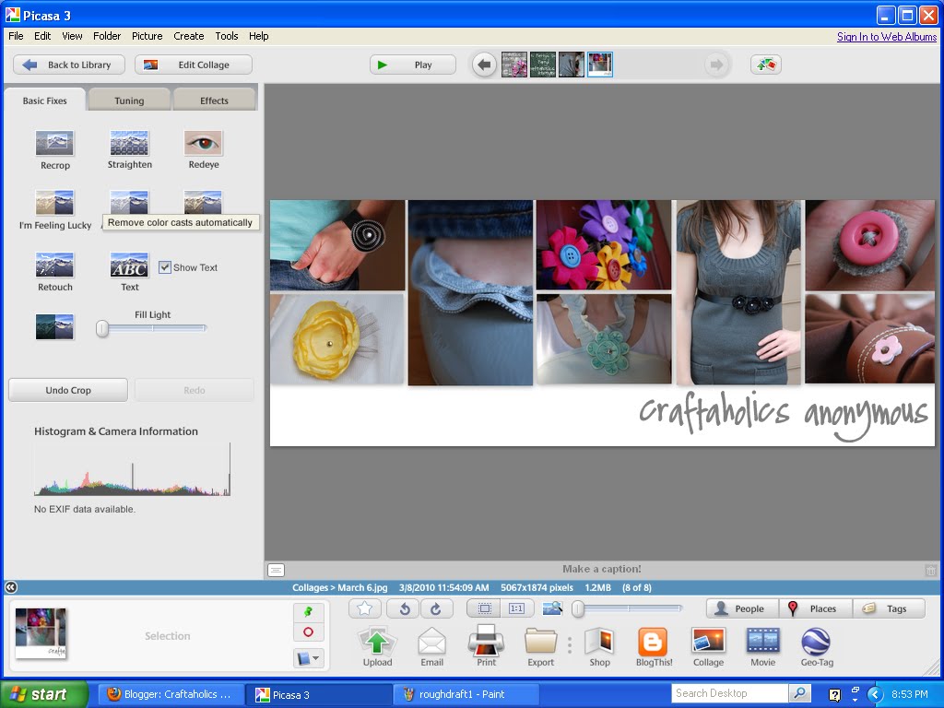
Task: Rotate the photo counter-clockwise
Action: point(404,608)
